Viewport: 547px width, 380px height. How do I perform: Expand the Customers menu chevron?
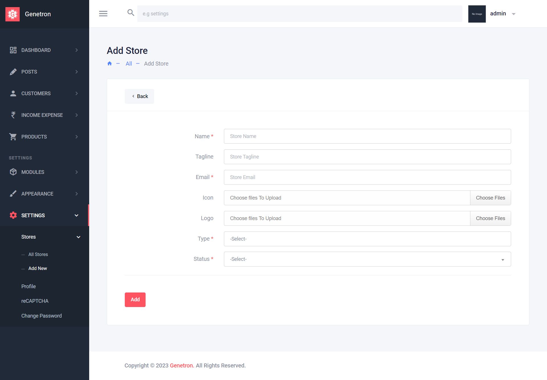pyautogui.click(x=76, y=94)
